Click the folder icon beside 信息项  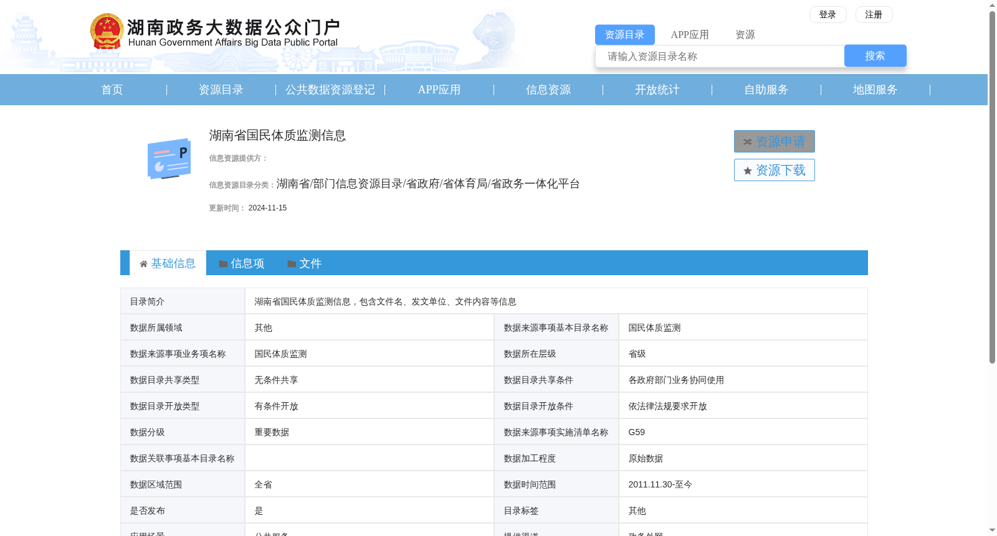(223, 264)
